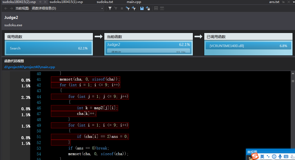Click the blue save icon in toolbar
295x160 pixels.
click(x=142, y=8)
